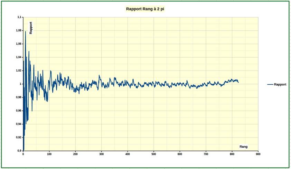Image resolution: width=291 pixels, height=169 pixels.
Task: Select the Y-axis label "0,9"
Action: coord(19,151)
